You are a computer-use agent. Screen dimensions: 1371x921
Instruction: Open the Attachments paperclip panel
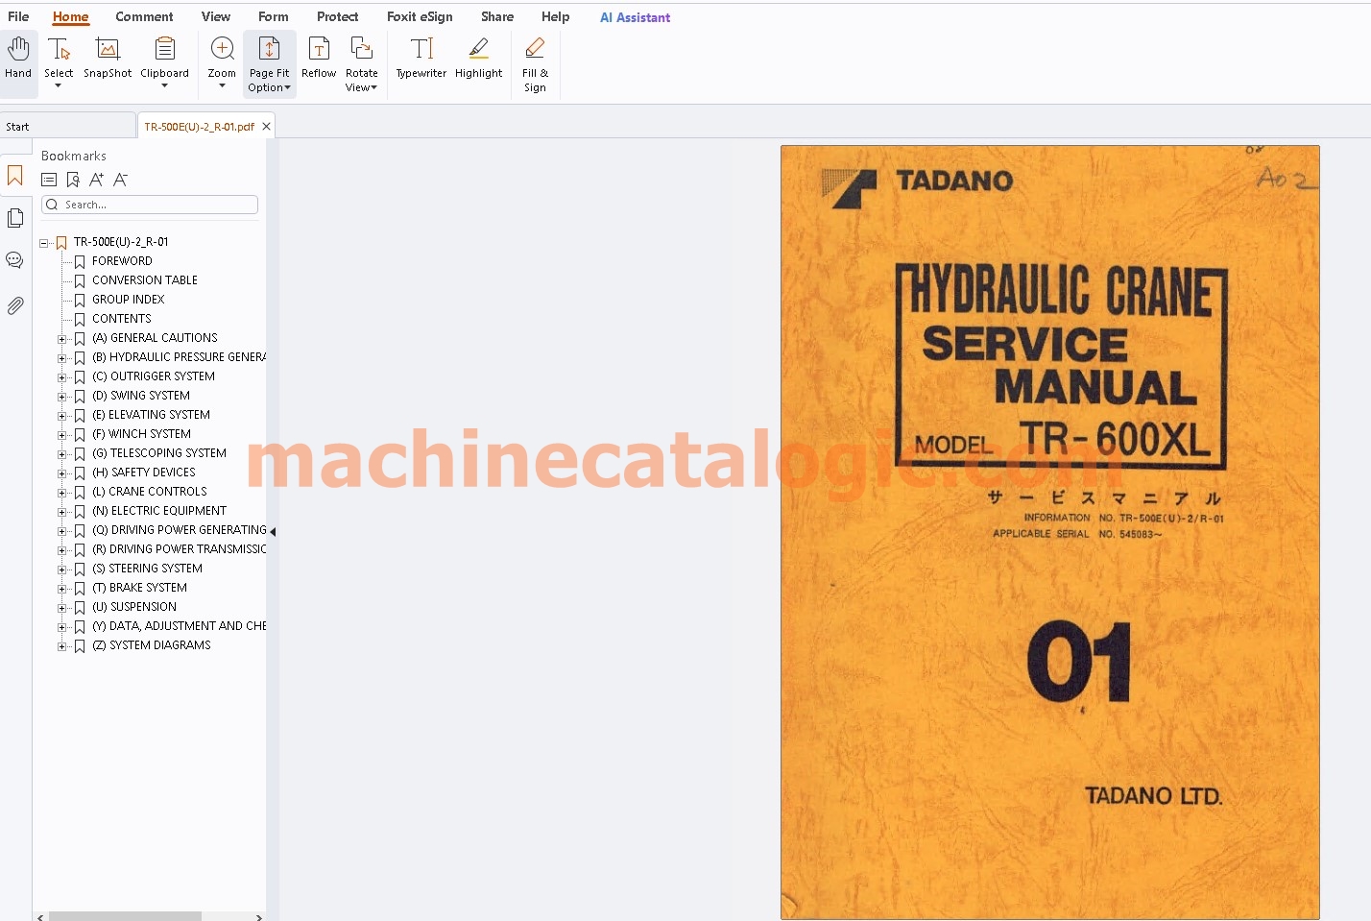tap(15, 305)
